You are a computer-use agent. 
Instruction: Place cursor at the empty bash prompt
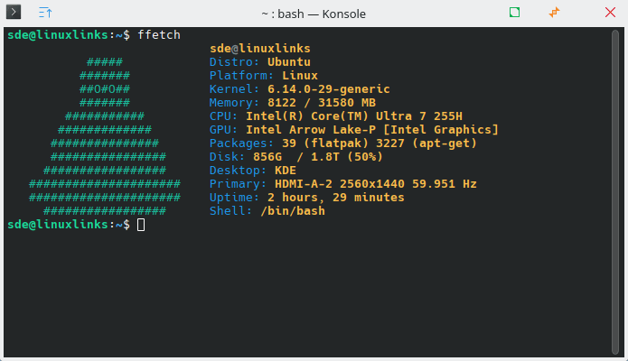[141, 225]
